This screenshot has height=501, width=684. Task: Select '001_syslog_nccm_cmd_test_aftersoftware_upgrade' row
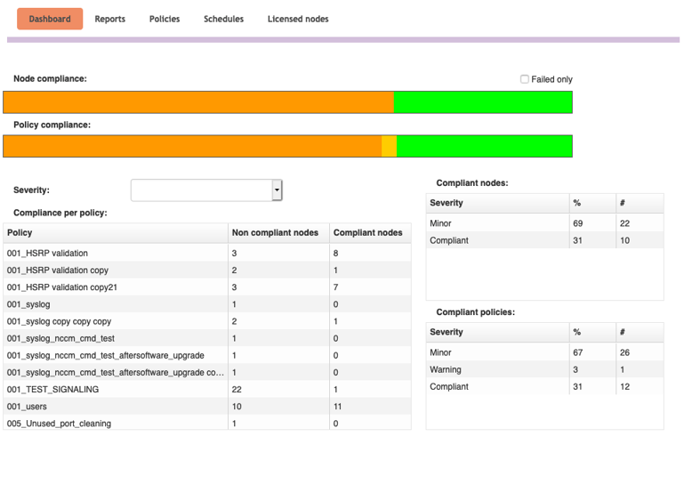(x=207, y=355)
